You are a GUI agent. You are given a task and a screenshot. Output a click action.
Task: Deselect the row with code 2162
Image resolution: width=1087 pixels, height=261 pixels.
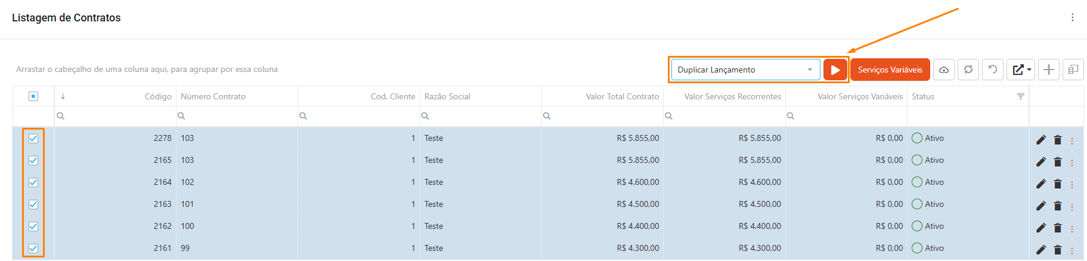33,227
